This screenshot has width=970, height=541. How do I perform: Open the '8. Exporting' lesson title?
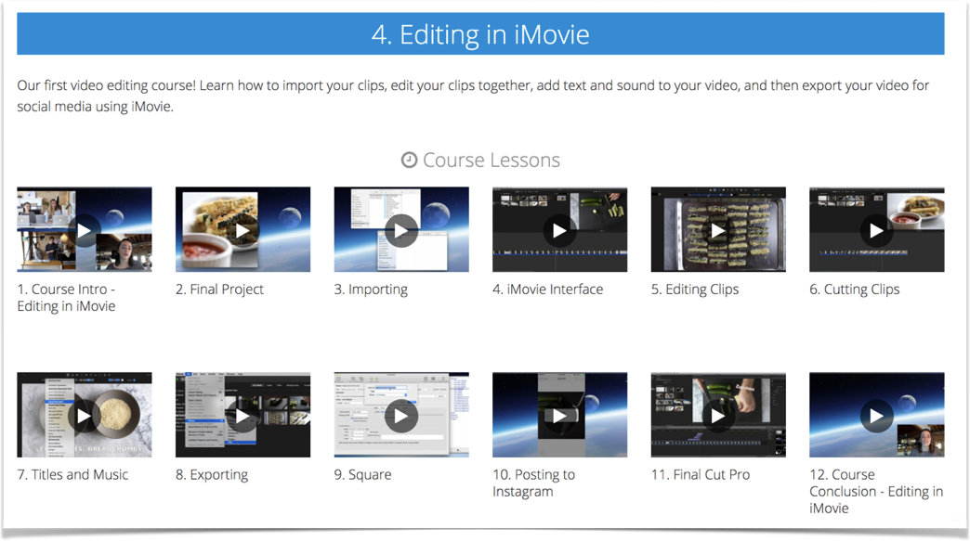(x=212, y=475)
